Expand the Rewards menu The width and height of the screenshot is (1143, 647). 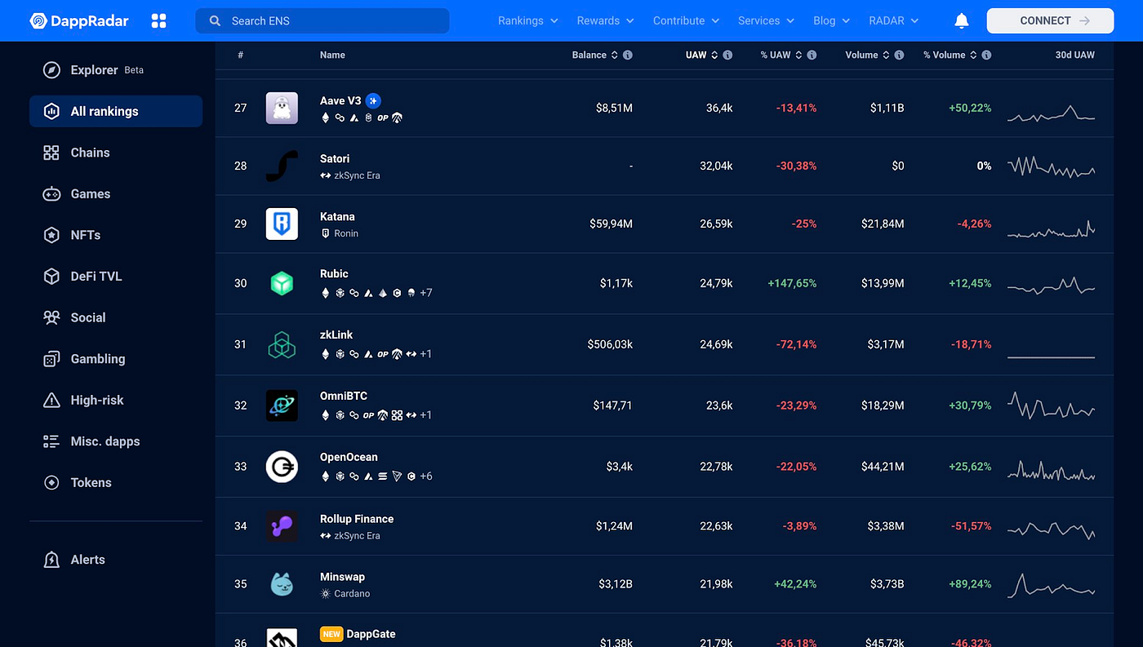606,20
